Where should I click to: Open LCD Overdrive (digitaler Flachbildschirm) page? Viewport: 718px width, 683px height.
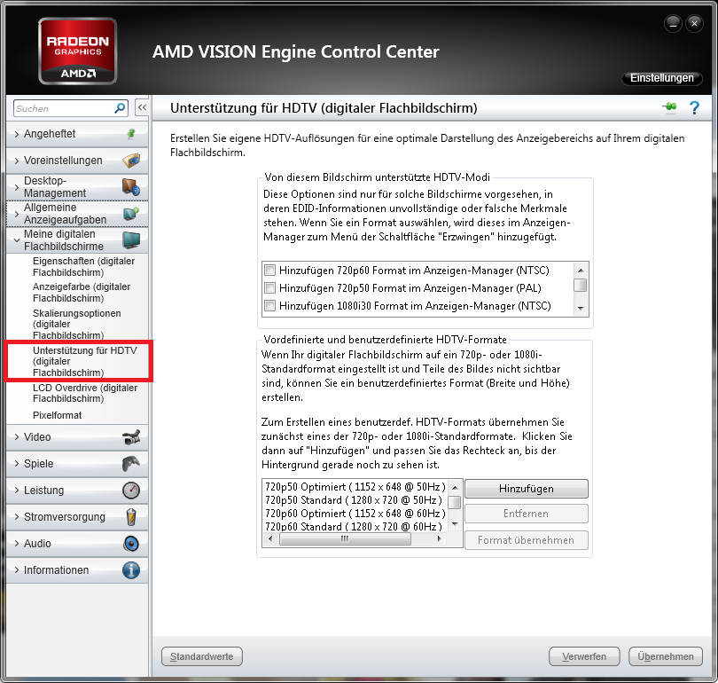pyautogui.click(x=85, y=393)
